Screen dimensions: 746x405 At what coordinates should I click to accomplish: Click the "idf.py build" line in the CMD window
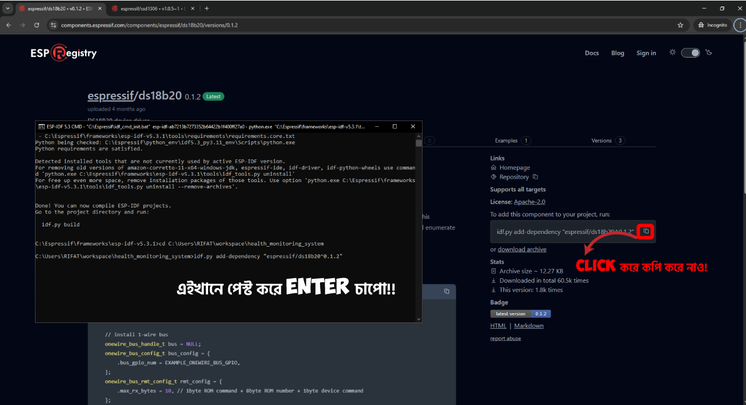coord(61,225)
